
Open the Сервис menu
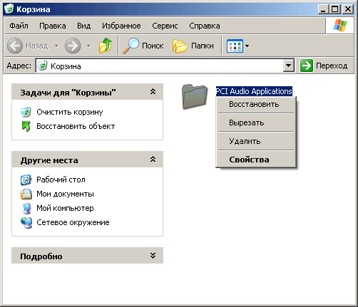click(x=165, y=26)
